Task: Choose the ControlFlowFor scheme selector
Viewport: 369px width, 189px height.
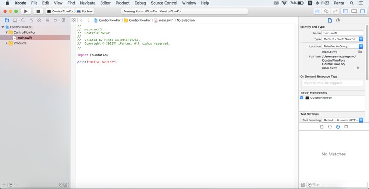Action: coord(60,11)
